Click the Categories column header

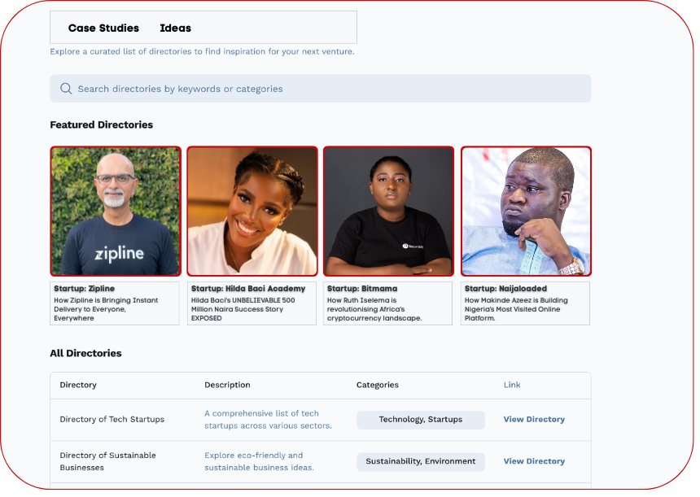tap(378, 385)
